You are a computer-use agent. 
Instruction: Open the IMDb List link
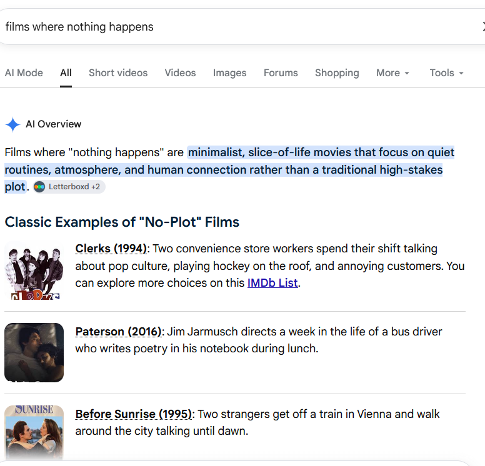pos(272,283)
